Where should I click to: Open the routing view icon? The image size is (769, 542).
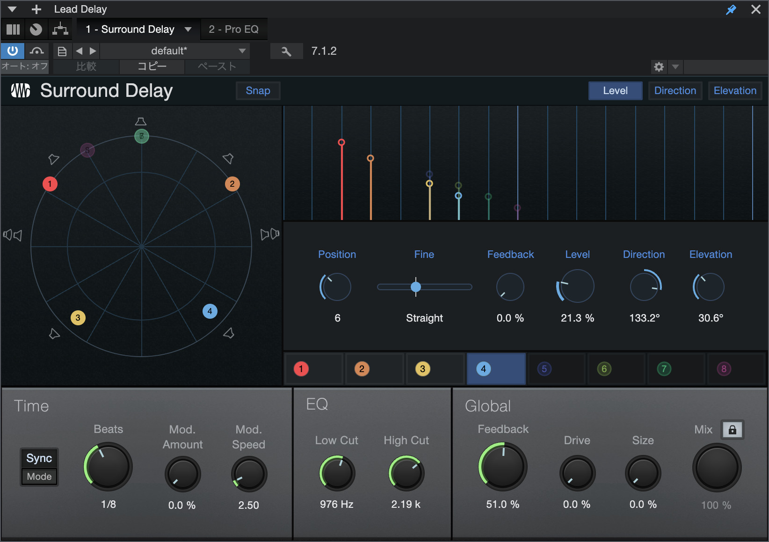coord(60,29)
